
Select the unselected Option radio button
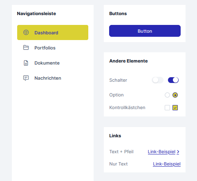pyautogui.click(x=167, y=95)
